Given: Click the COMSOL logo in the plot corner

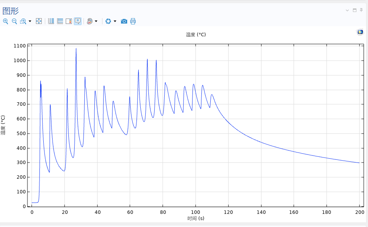Looking at the screenshot, I should tap(360, 32).
